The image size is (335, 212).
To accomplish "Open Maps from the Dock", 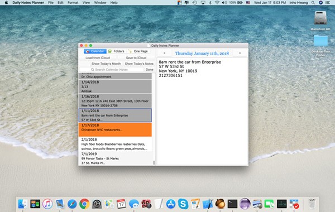I will pyautogui.click(x=109, y=204).
